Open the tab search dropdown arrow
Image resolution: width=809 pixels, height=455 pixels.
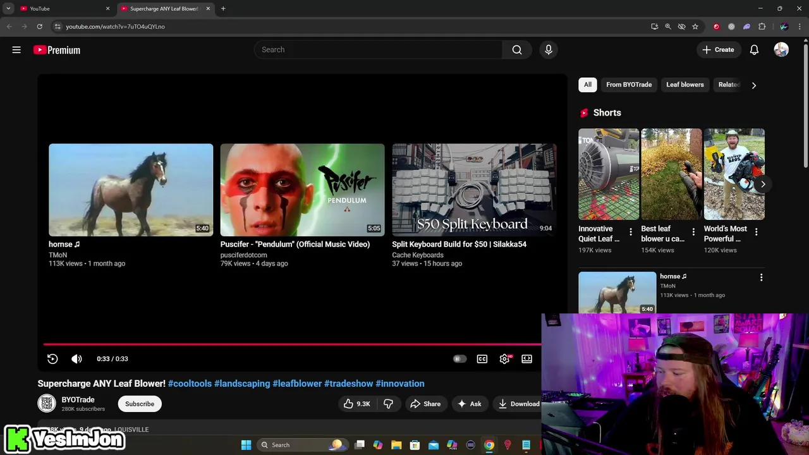click(x=8, y=8)
